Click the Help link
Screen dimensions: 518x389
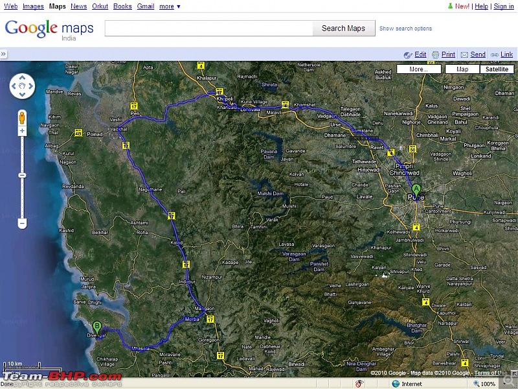(x=481, y=6)
